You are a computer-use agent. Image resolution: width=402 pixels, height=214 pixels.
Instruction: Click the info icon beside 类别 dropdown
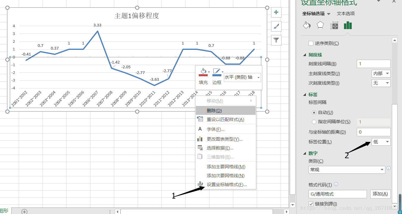pos(389,168)
